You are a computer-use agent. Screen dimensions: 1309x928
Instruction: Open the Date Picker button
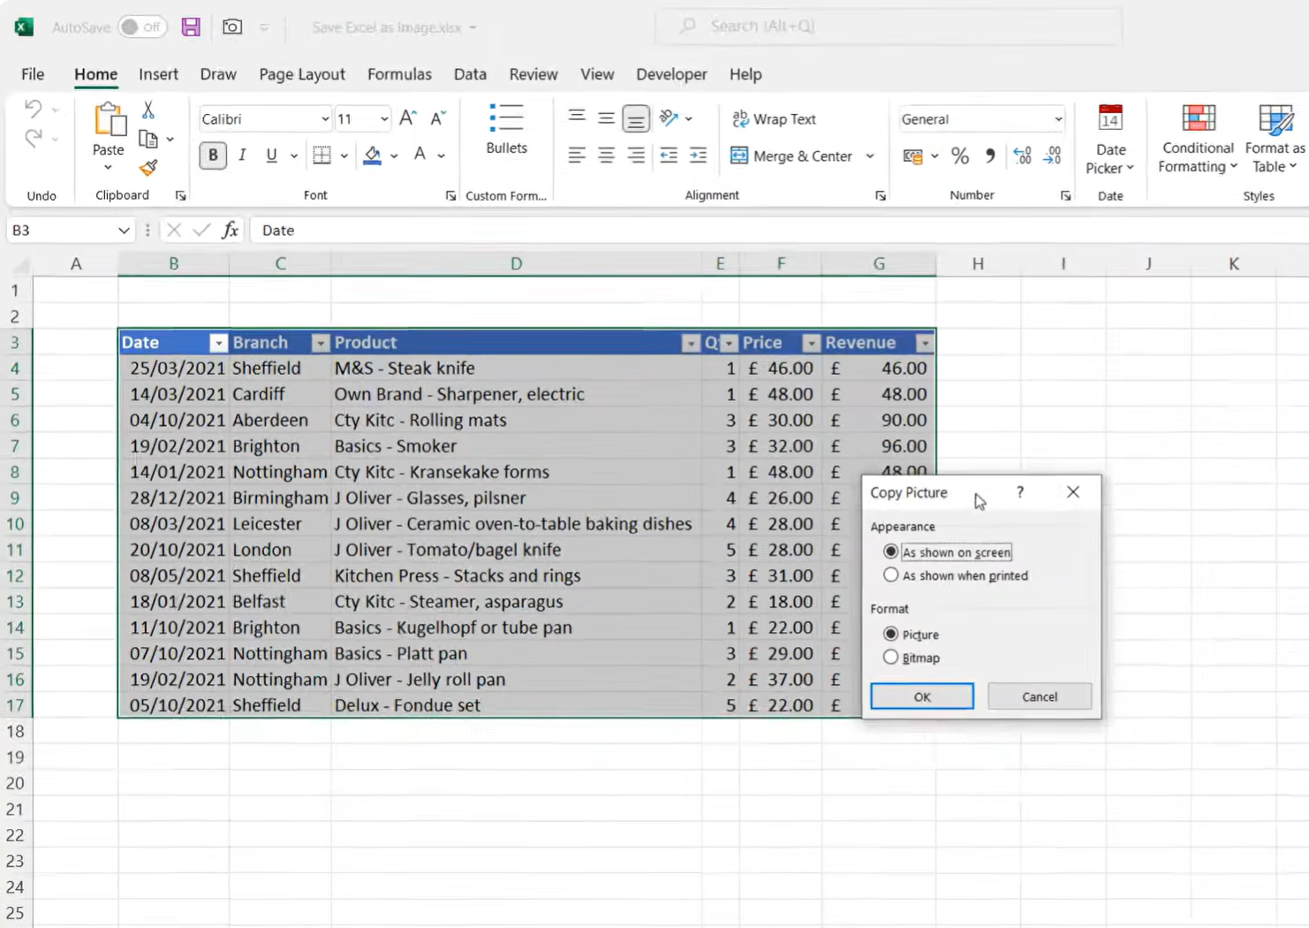click(x=1110, y=139)
